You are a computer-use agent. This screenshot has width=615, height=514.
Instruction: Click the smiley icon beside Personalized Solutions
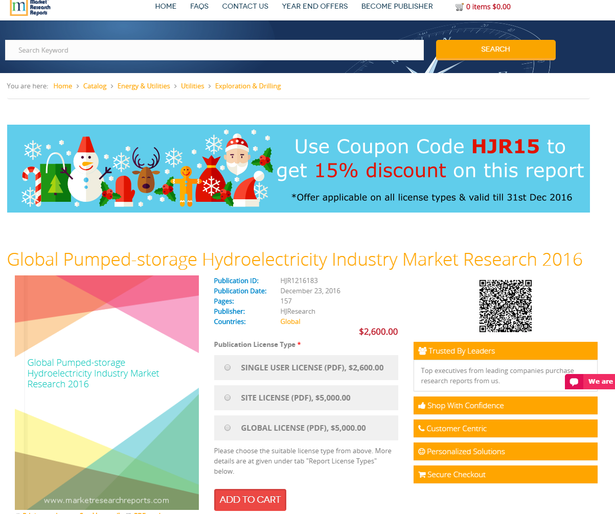click(422, 452)
